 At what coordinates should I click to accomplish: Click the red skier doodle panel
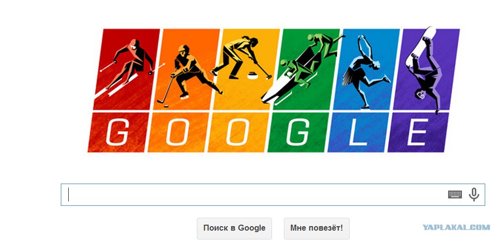(x=127, y=69)
